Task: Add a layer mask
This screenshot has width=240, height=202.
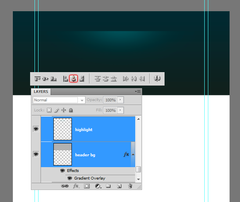Action: tap(87, 186)
